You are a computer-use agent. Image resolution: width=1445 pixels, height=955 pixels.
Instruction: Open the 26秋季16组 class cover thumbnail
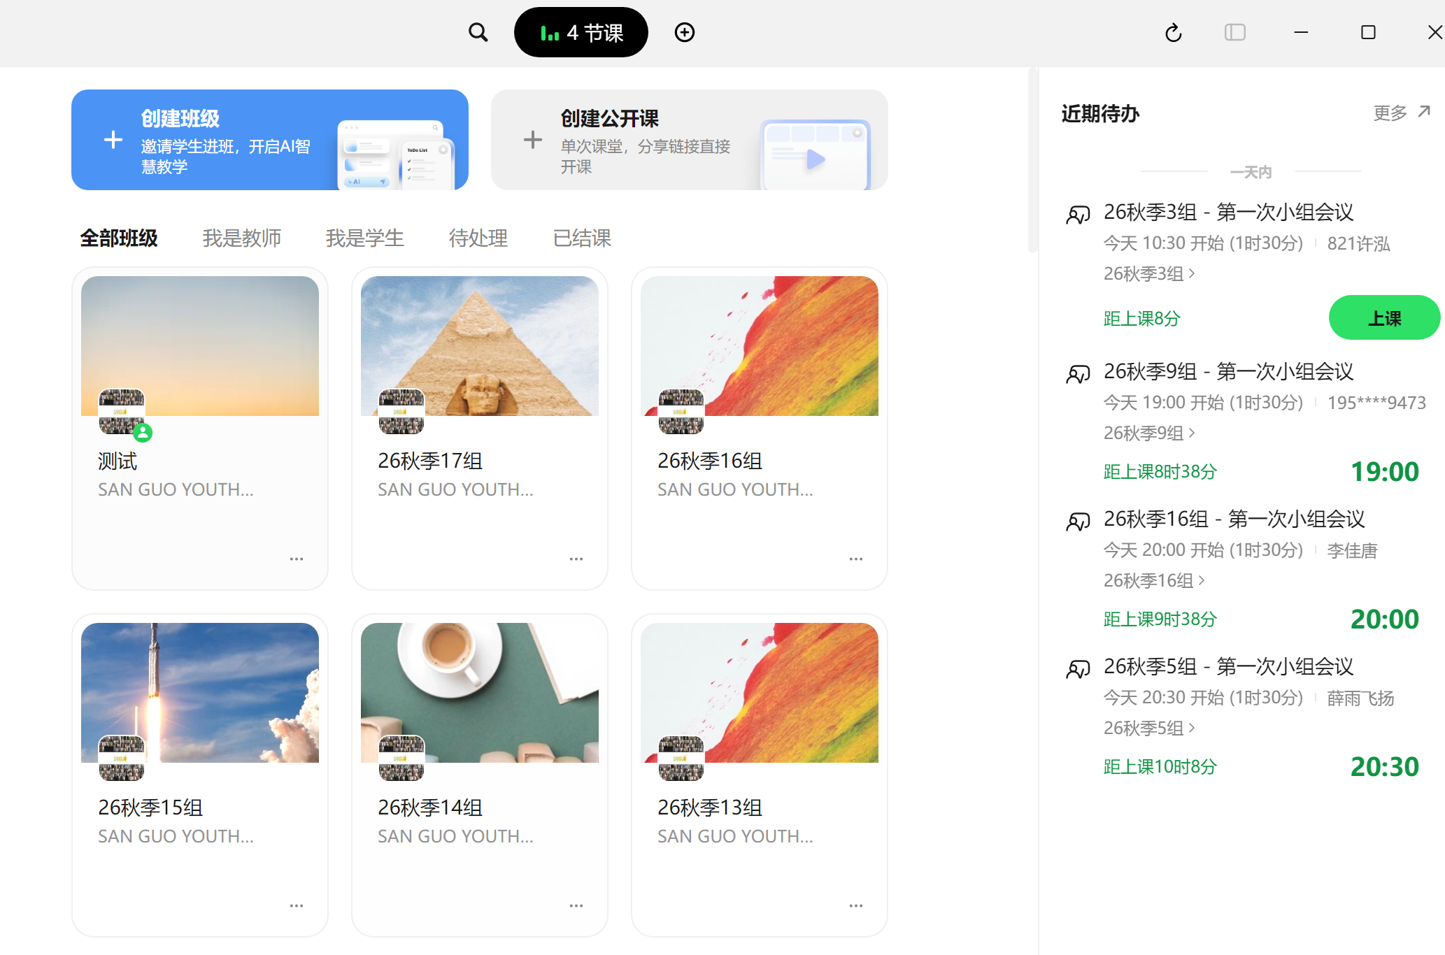(x=760, y=345)
